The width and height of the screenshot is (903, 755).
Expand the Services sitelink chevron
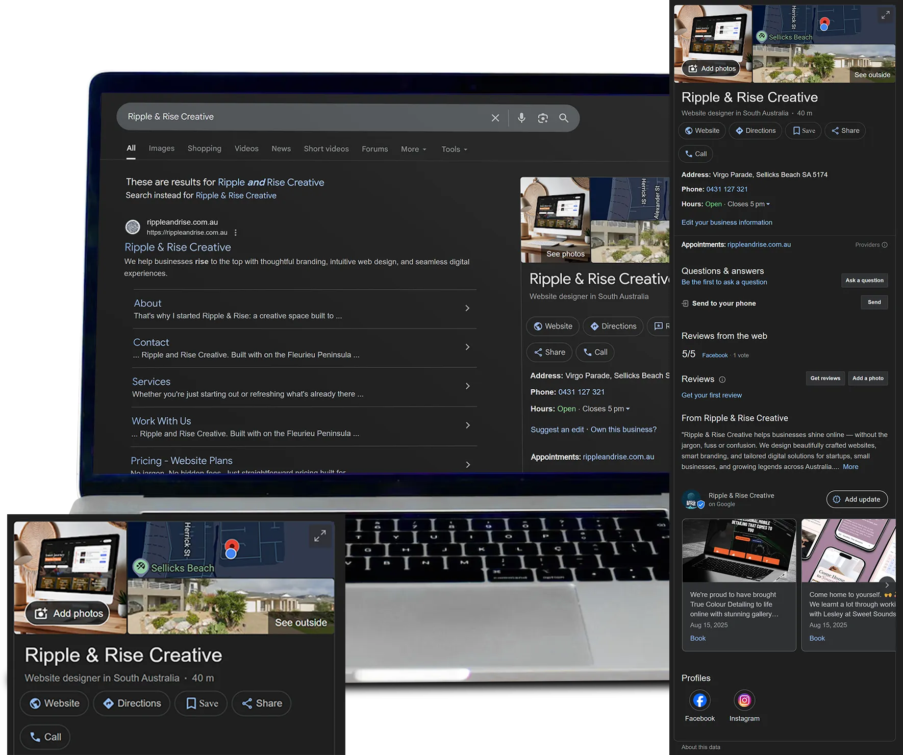click(467, 386)
